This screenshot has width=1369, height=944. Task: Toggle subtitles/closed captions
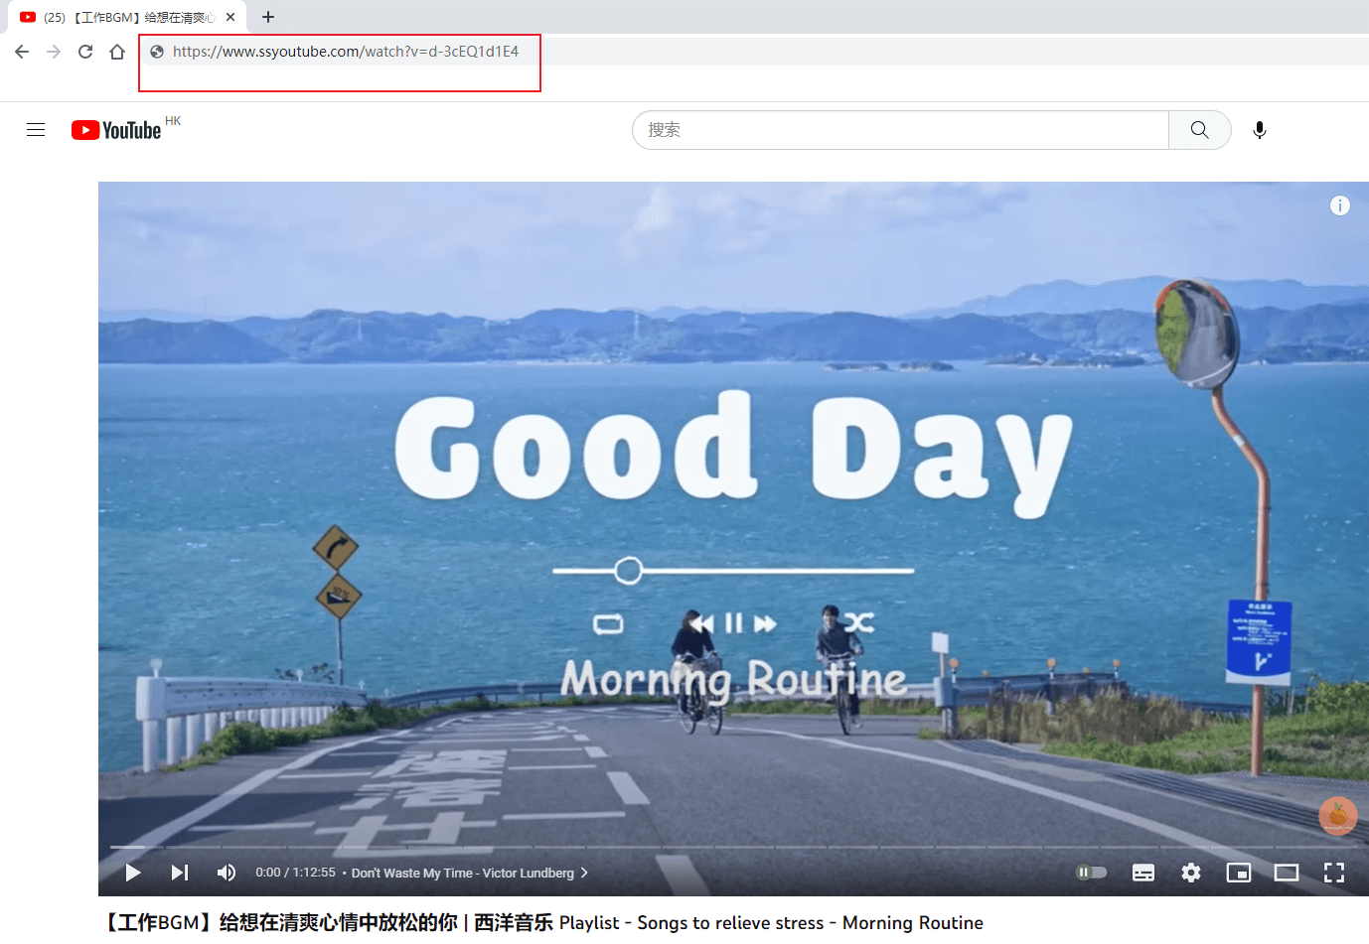[1142, 873]
